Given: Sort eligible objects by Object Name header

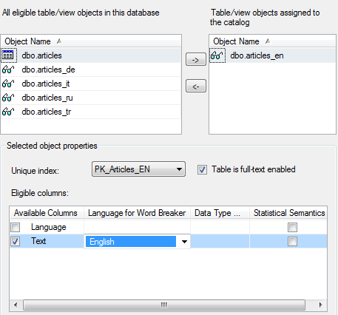Looking at the screenshot, I should (x=91, y=41).
